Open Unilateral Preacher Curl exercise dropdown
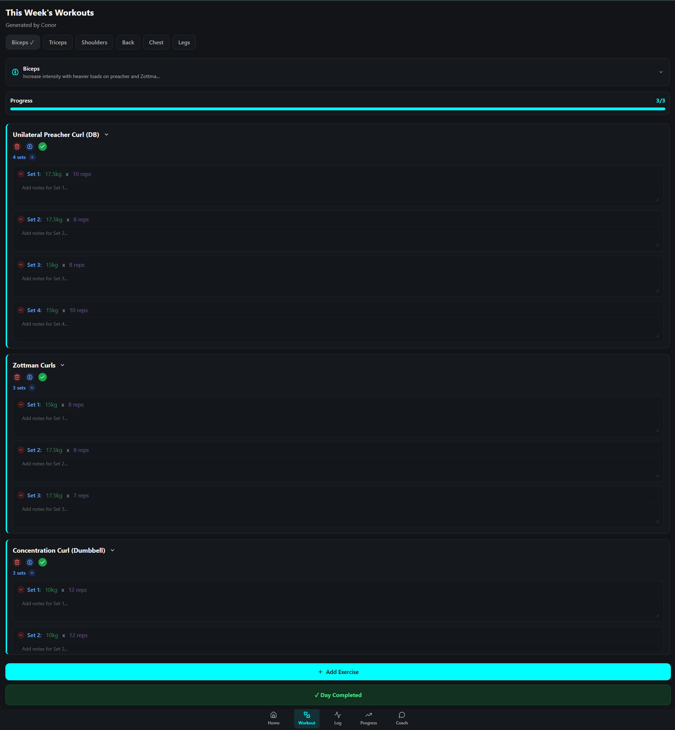This screenshot has height=730, width=675. [106, 135]
